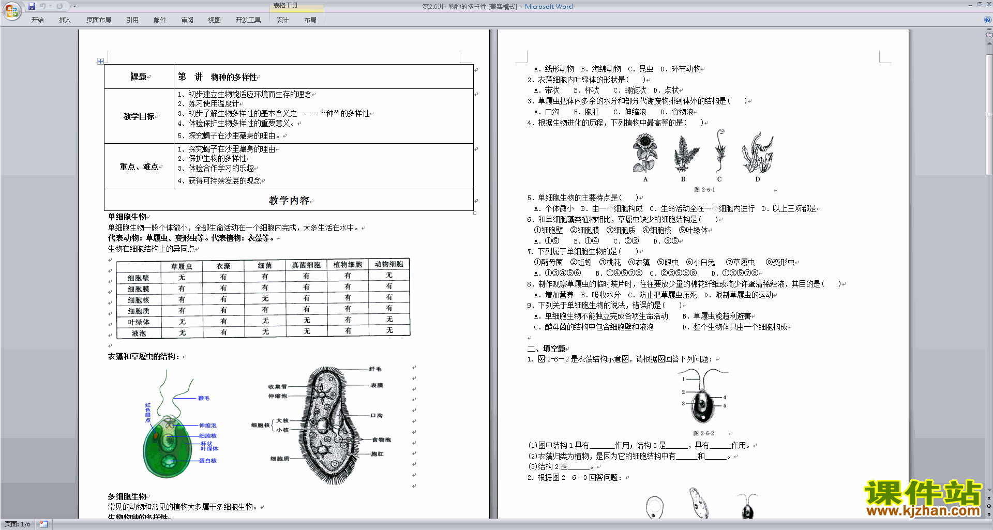Select the sunflower picture labeled A
993x530 pixels.
point(645,153)
